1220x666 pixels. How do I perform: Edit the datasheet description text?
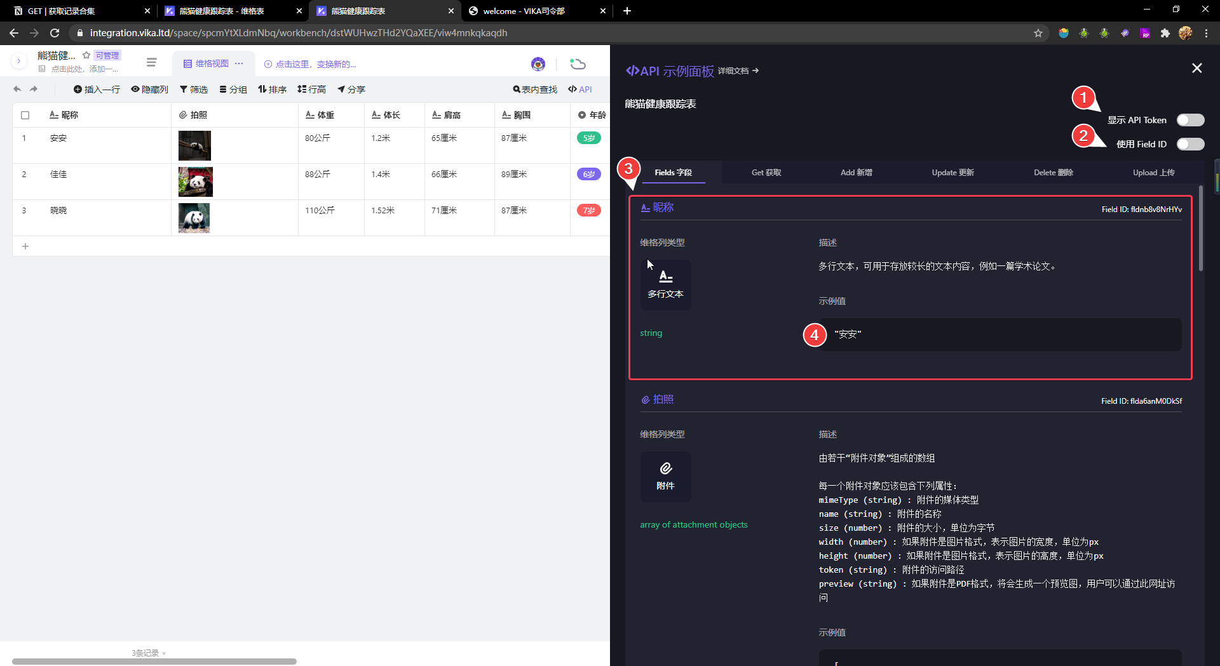pyautogui.click(x=84, y=69)
